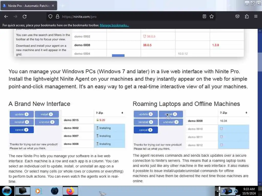This screenshot has height=196, width=262.
Task: Select the Ninite Pro browser tab
Action: pyautogui.click(x=29, y=6)
